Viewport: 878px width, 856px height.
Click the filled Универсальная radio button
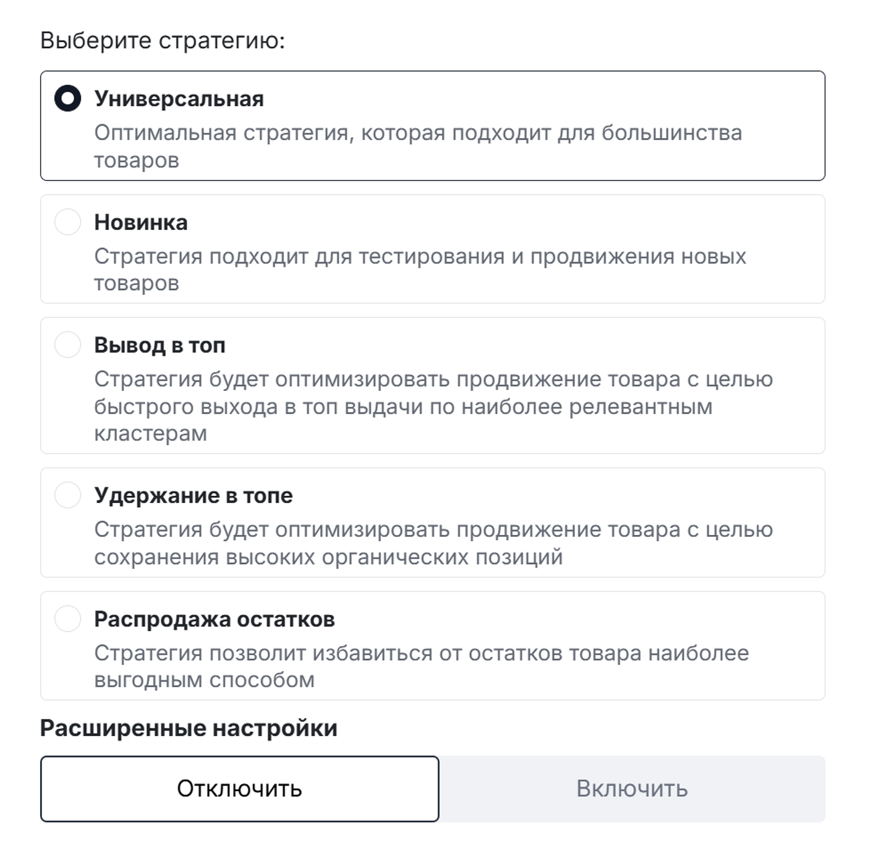point(69,98)
